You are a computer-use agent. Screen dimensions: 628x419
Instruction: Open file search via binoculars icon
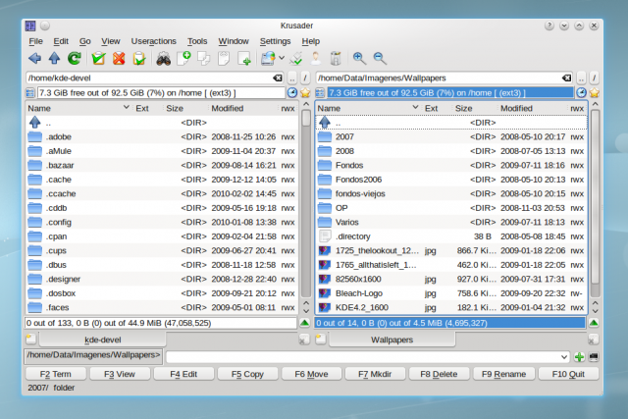(165, 59)
